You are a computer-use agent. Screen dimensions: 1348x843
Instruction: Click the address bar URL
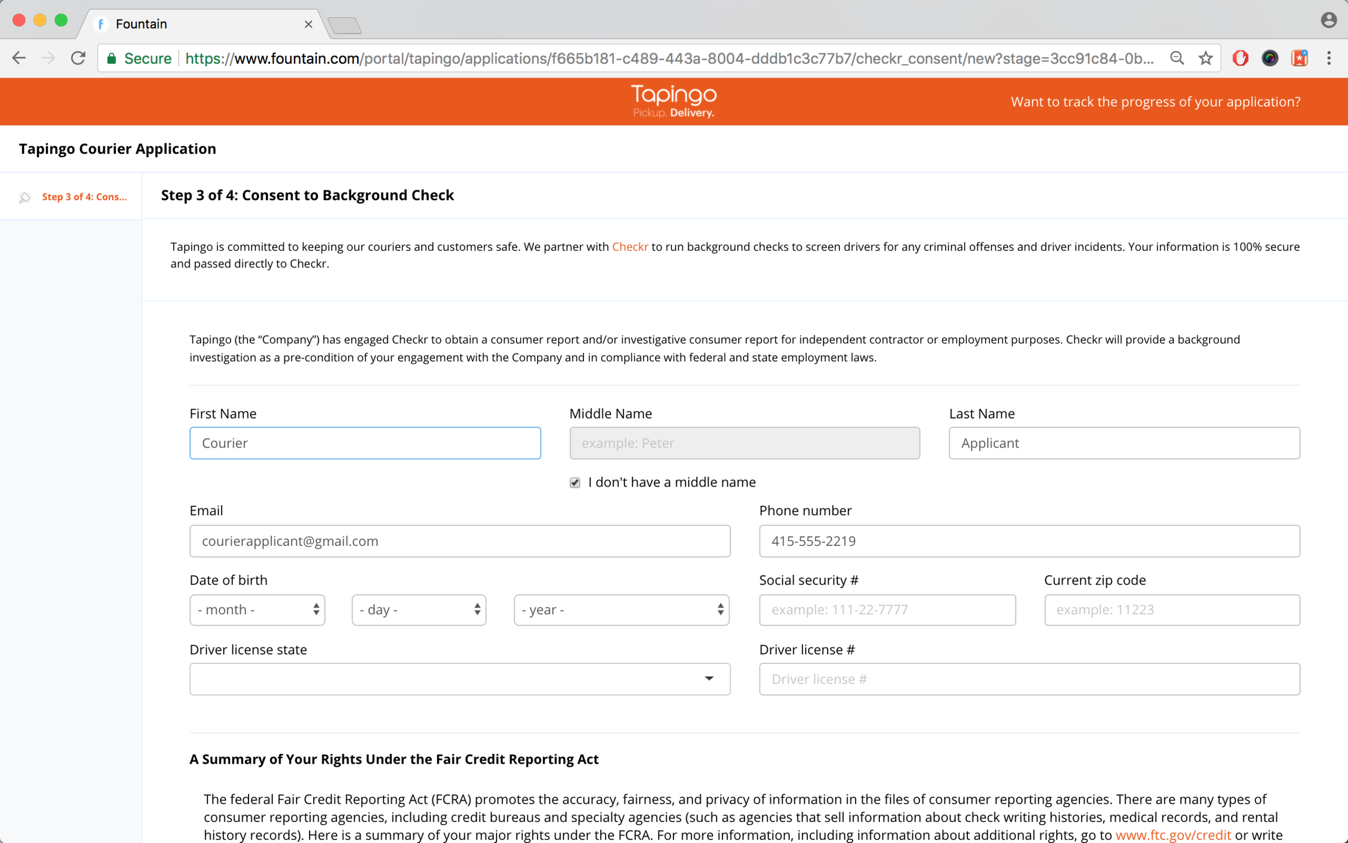669,59
